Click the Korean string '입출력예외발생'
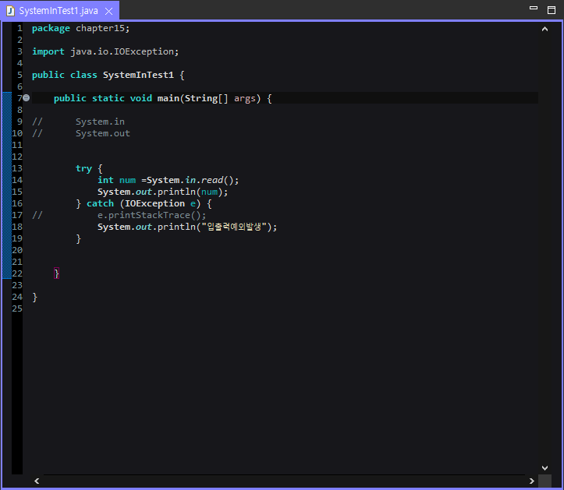 (234, 227)
